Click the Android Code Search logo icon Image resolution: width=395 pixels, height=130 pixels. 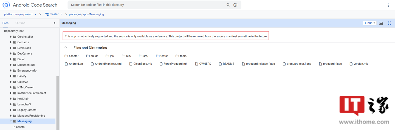click(x=6, y=5)
